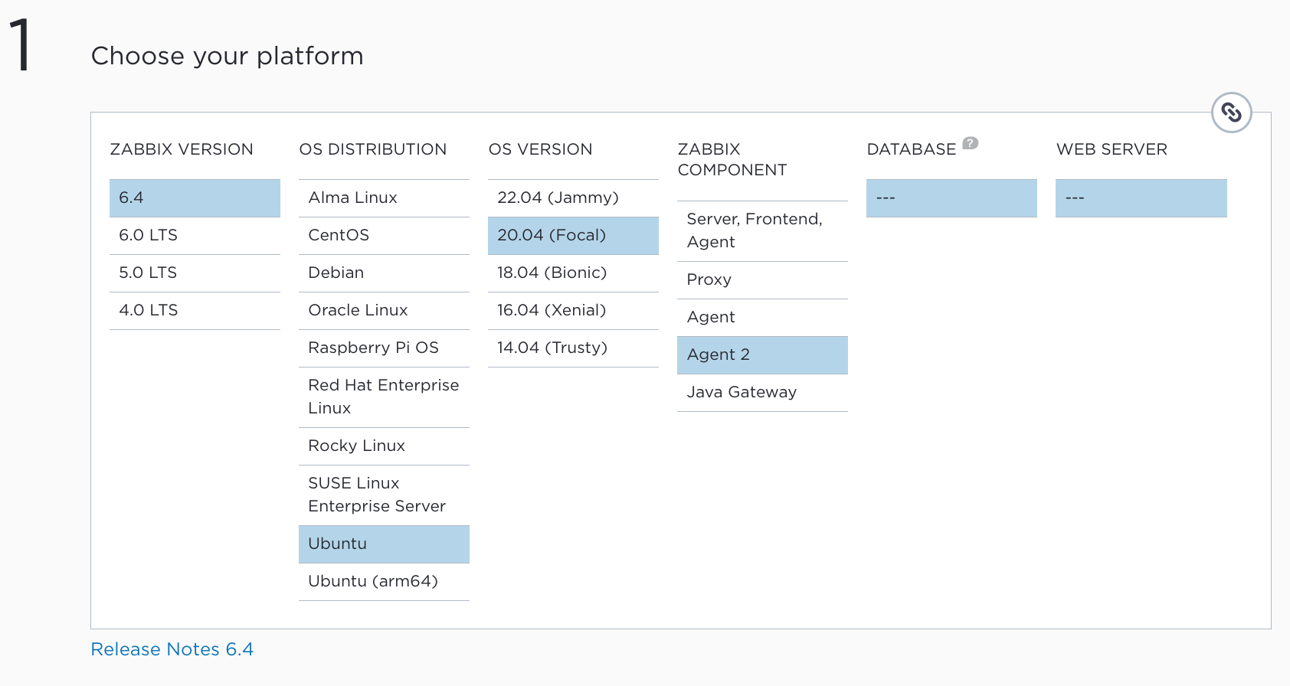Select Debian in OS distribution list

coord(383,273)
